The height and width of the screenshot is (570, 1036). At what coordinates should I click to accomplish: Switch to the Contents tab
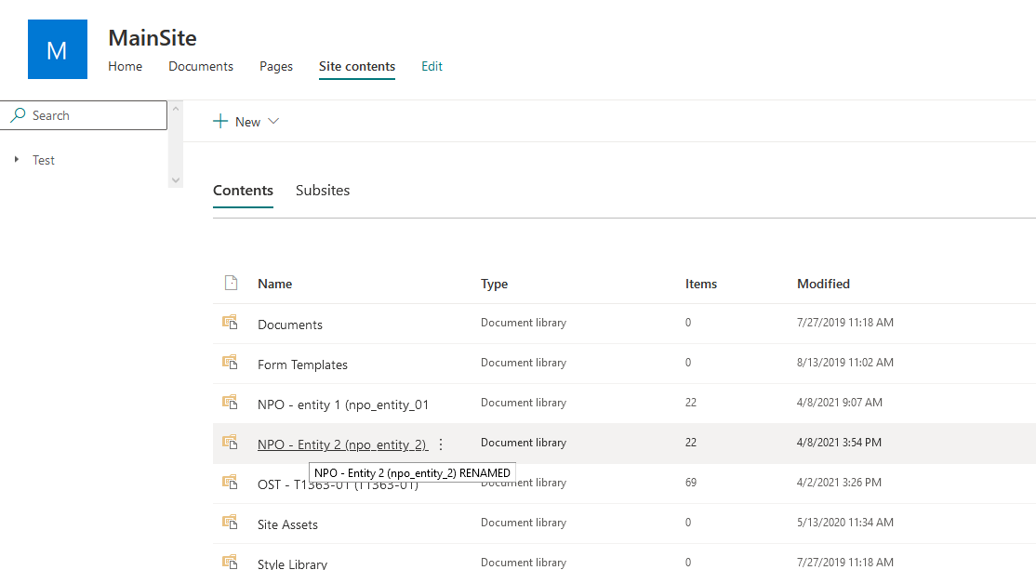coord(243,191)
